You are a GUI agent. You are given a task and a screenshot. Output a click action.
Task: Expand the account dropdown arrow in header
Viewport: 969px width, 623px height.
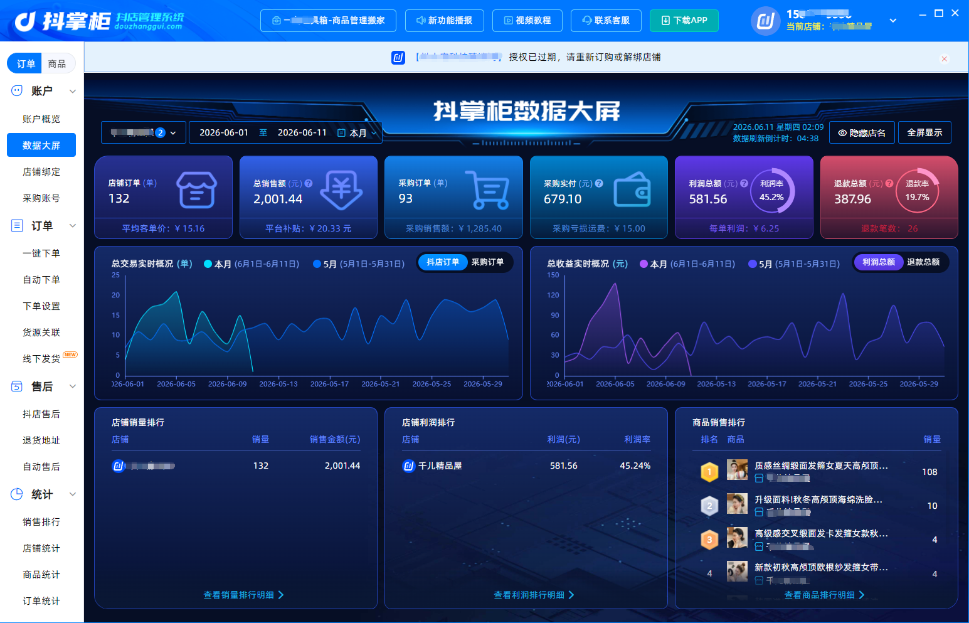click(x=893, y=21)
